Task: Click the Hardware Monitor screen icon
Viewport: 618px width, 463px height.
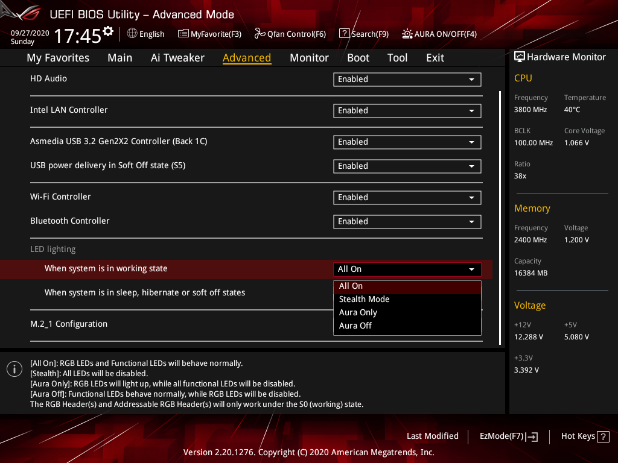Action: click(x=520, y=57)
